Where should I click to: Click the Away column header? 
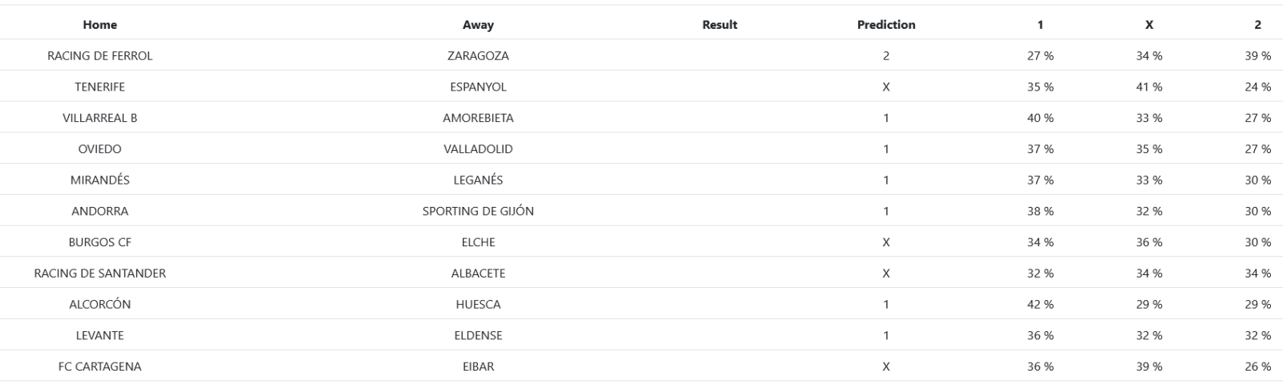click(x=478, y=25)
